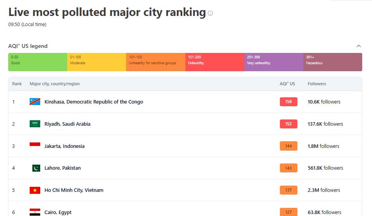
Task: Click the green Good legend swatch
Action: click(x=38, y=62)
